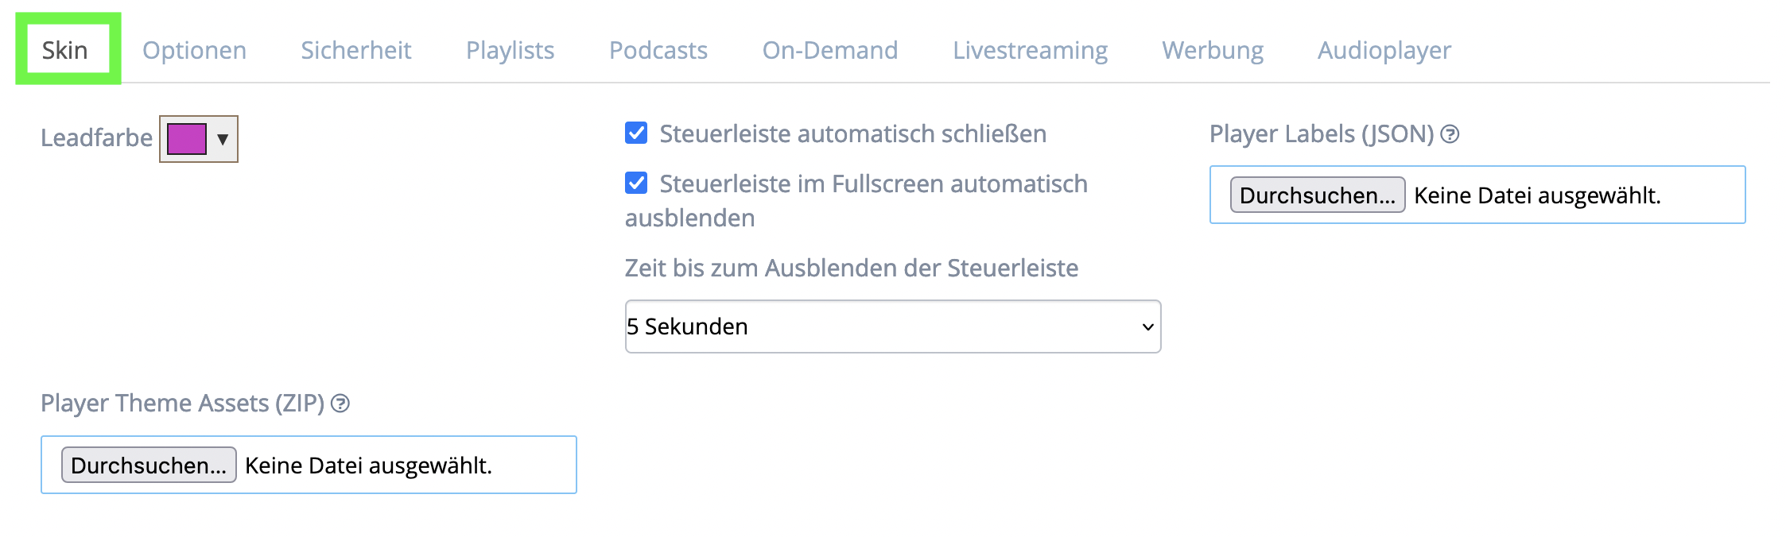Click Durchsuchen for Player Theme Assets ZIP
This screenshot has height=537, width=1786.
pyautogui.click(x=149, y=466)
